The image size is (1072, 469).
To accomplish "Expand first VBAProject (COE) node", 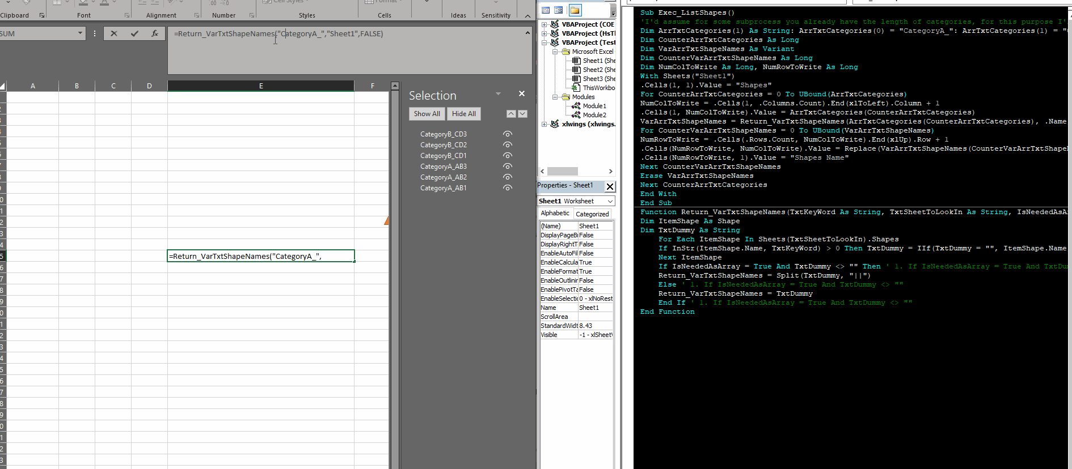I will coord(545,24).
